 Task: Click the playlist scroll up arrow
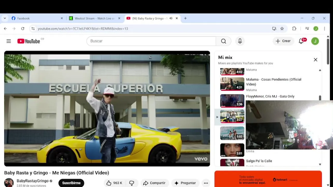pos(320,70)
